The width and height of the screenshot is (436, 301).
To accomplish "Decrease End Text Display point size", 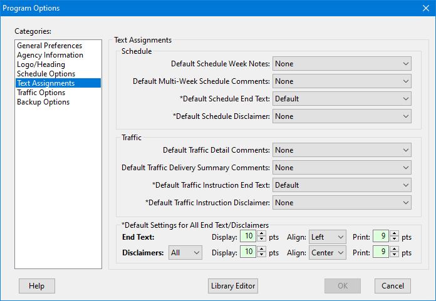I will coord(261,239).
